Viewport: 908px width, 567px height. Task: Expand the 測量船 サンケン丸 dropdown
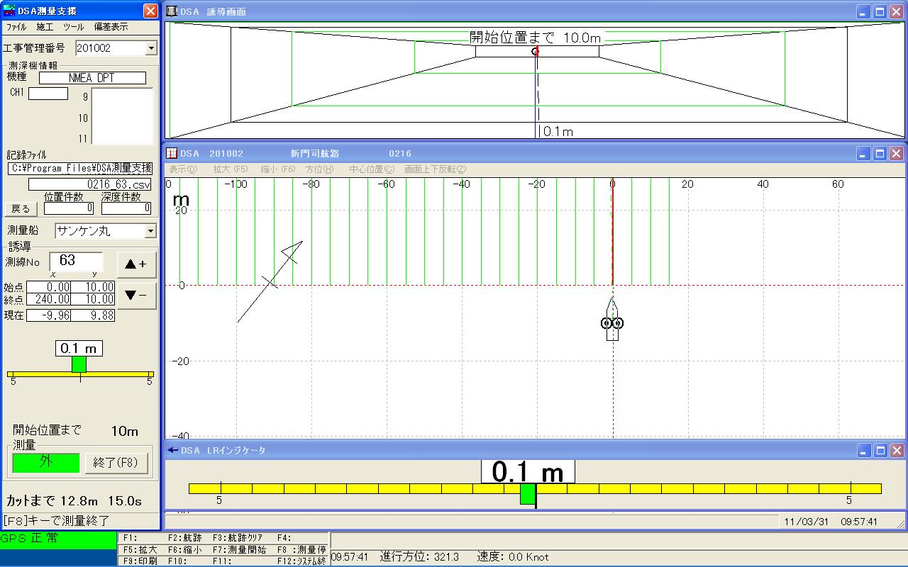[150, 231]
